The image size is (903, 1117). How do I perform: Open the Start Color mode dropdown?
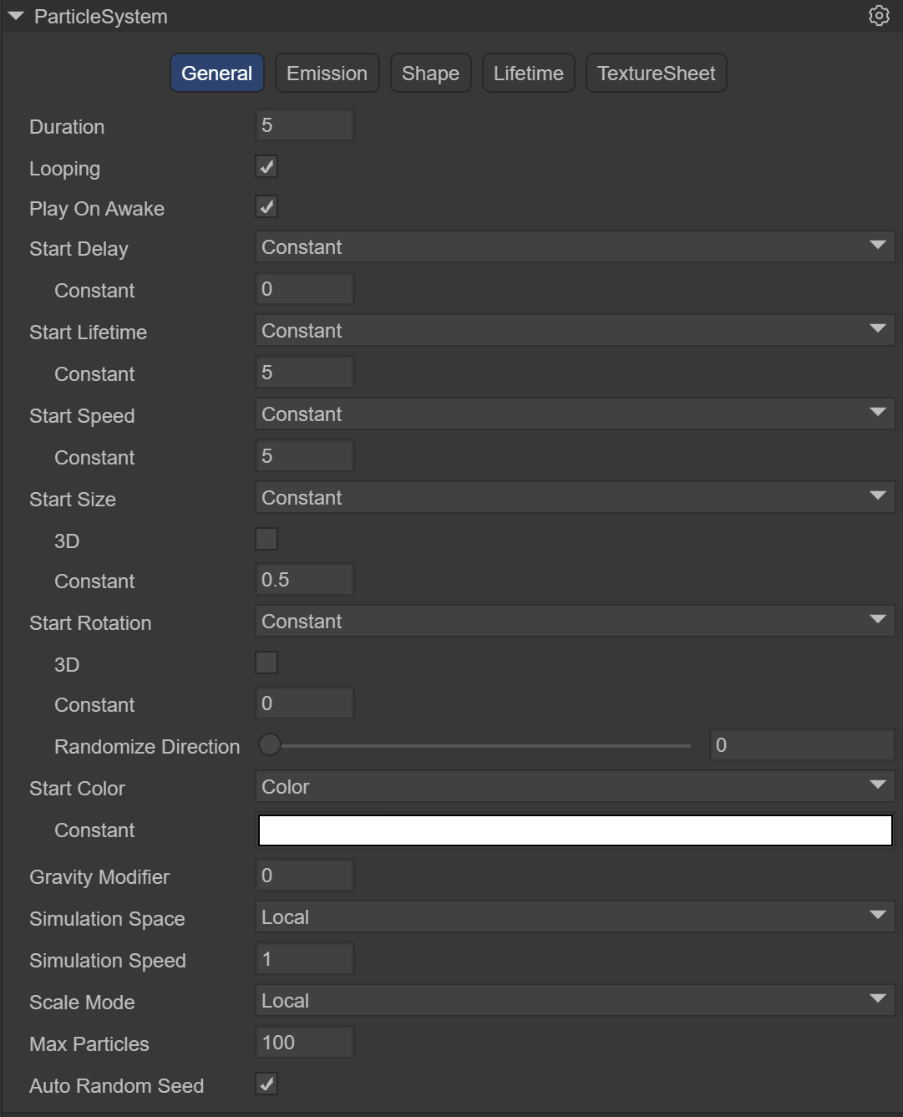[x=575, y=787]
